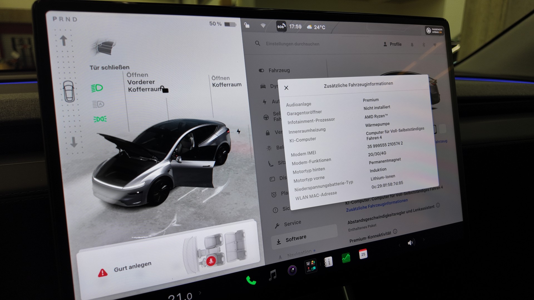Tap Öffnen Vorderer Kofferraum
The height and width of the screenshot is (300, 534).
tap(144, 82)
